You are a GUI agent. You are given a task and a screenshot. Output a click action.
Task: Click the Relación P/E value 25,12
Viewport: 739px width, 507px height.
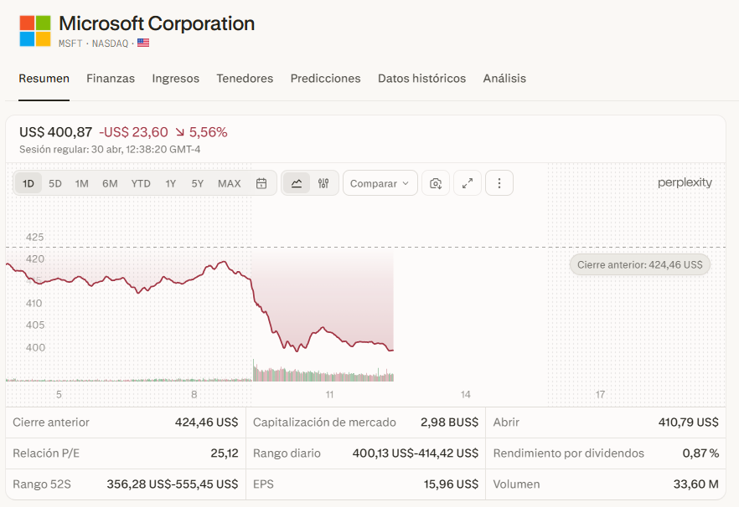click(x=225, y=453)
